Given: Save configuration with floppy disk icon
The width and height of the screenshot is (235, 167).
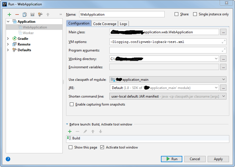Looking at the screenshot, I should tap(32, 15).
